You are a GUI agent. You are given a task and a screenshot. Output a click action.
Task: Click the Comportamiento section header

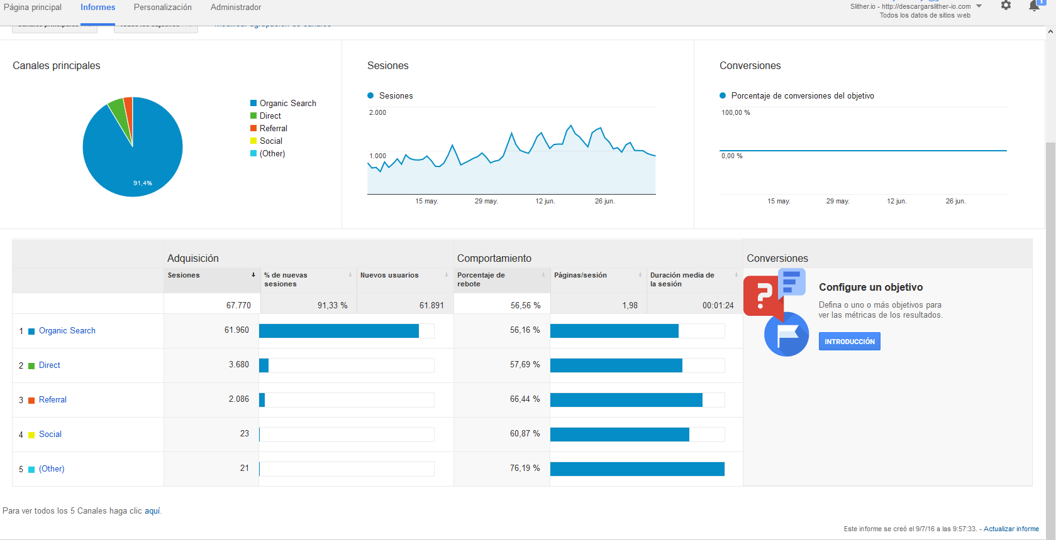[494, 258]
